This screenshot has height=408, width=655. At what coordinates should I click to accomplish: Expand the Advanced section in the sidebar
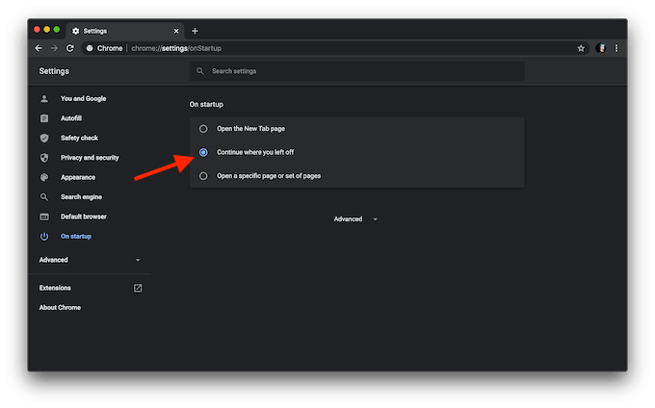90,260
